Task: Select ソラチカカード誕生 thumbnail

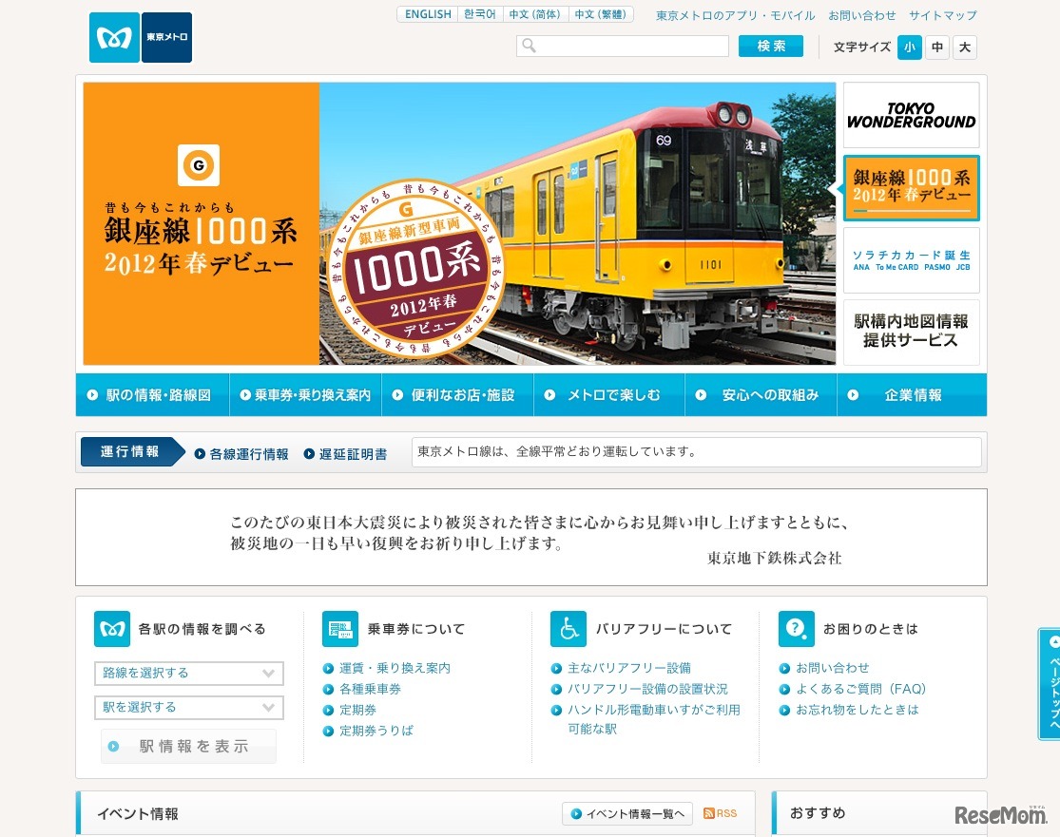Action: pos(911,260)
